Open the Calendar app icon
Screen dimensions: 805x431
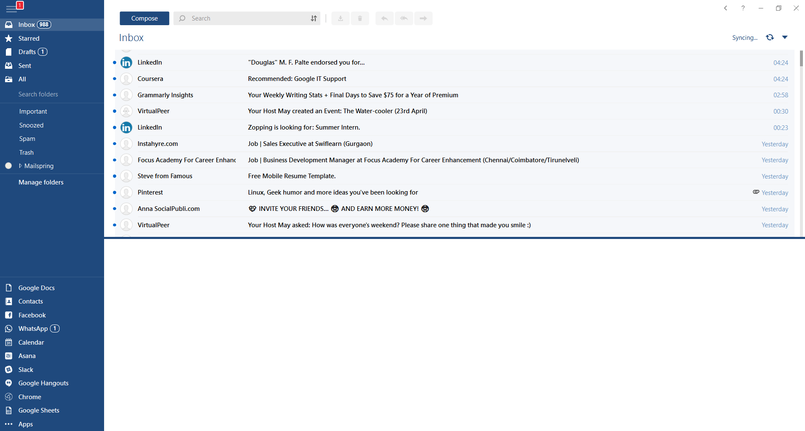click(9, 343)
